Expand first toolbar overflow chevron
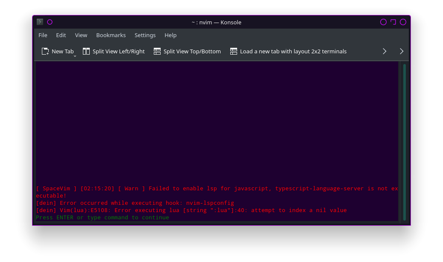 click(x=384, y=51)
